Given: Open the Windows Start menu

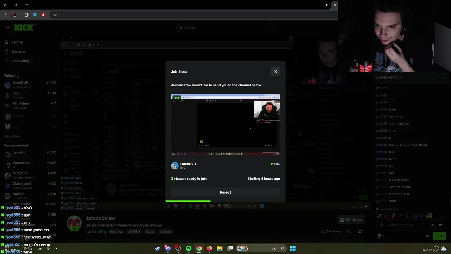Looking at the screenshot, I should pos(293,248).
